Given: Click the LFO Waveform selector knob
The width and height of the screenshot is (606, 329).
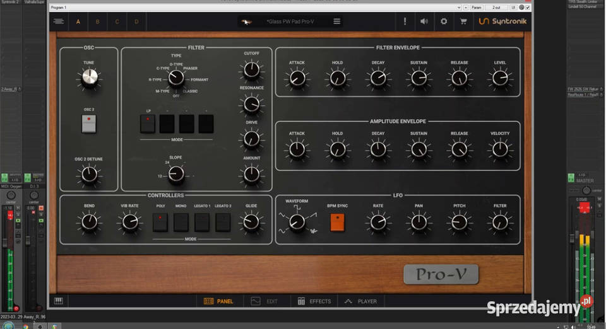Looking at the screenshot, I should [297, 222].
